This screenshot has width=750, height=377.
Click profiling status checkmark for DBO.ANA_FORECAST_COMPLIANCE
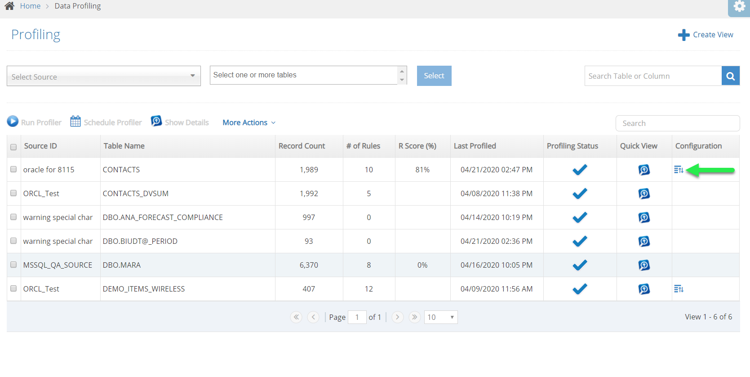(x=580, y=217)
